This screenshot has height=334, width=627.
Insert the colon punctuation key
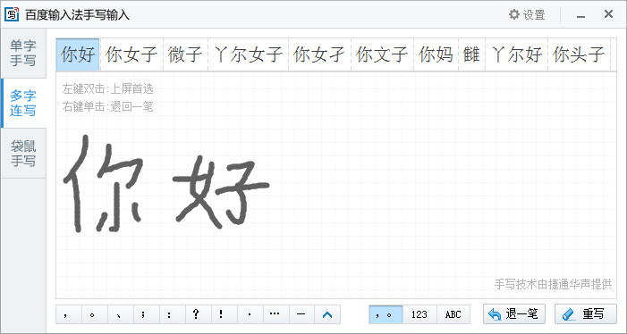click(x=173, y=314)
